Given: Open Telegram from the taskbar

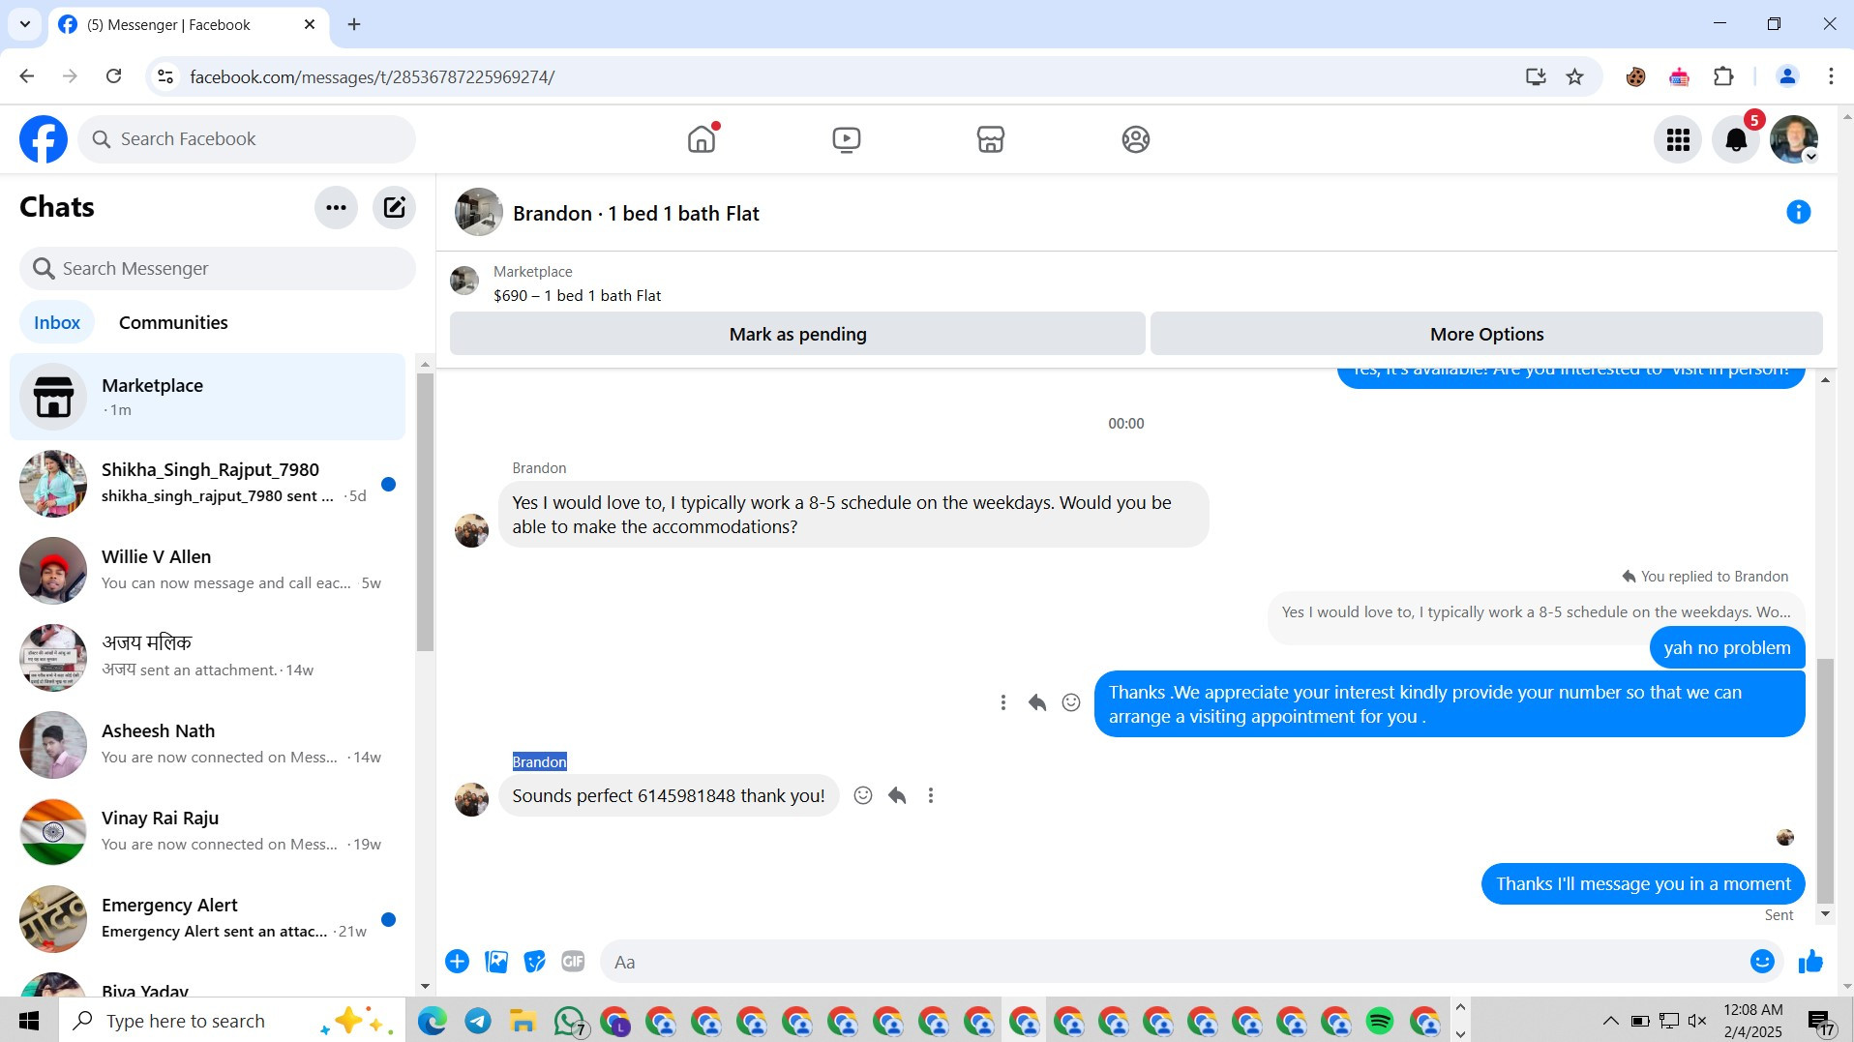Looking at the screenshot, I should tap(477, 1021).
